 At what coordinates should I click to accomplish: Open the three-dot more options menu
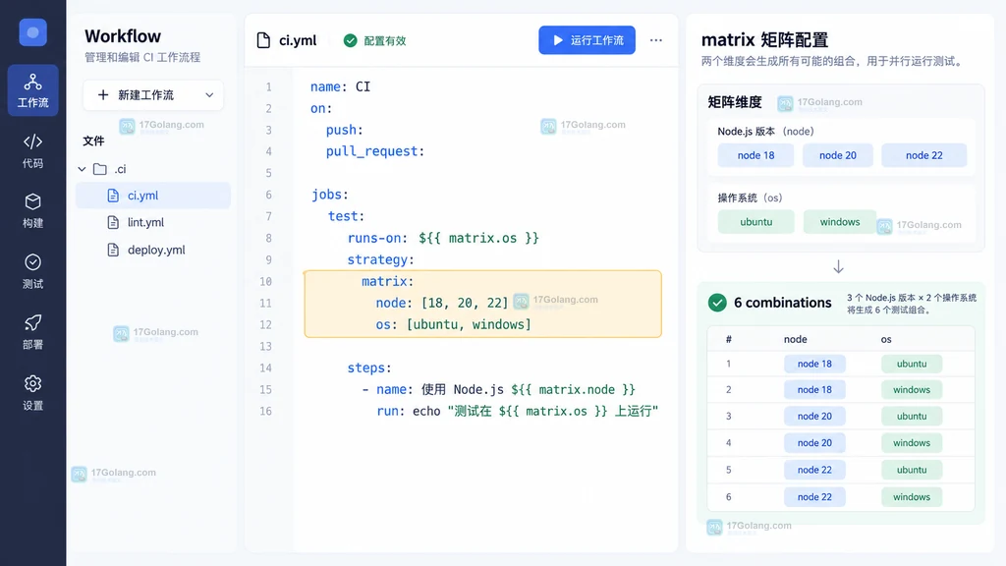coord(655,39)
